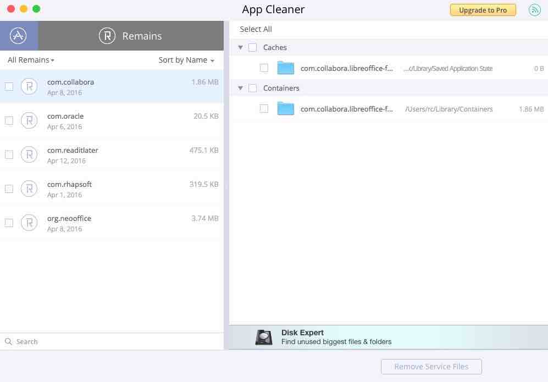The height and width of the screenshot is (382, 548).
Task: Click the yellow minimize window button
Action: 24,9
